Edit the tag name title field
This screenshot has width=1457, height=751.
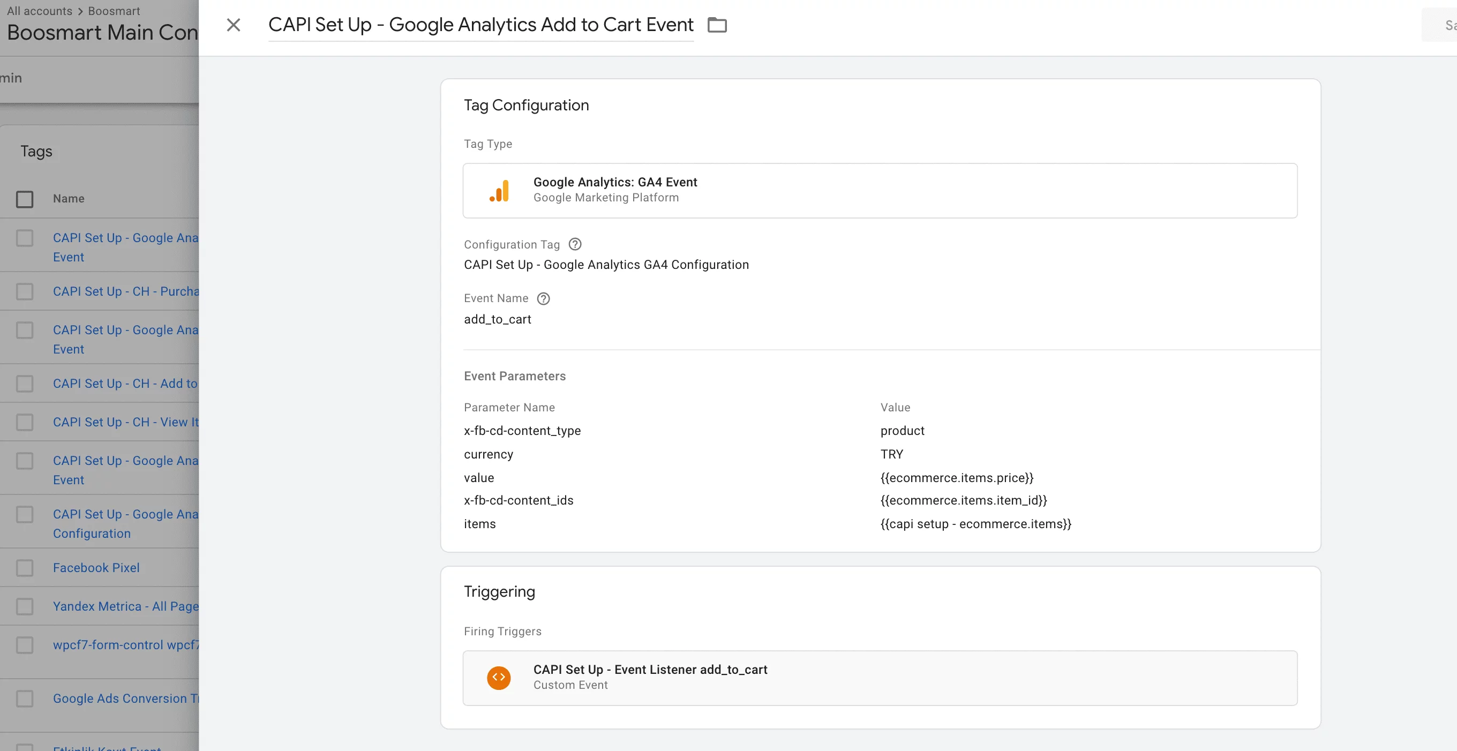click(x=481, y=25)
